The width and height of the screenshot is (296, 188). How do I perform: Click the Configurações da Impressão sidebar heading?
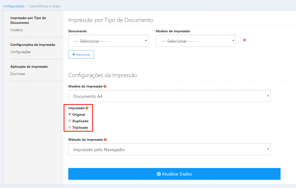pyautogui.click(x=33, y=45)
